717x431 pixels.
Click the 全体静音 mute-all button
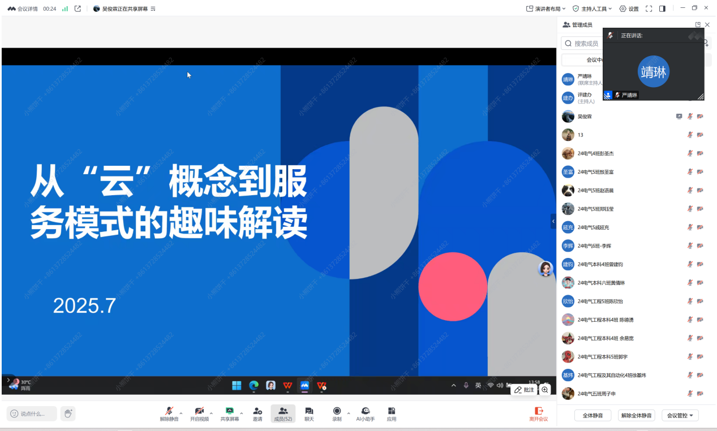coord(592,415)
